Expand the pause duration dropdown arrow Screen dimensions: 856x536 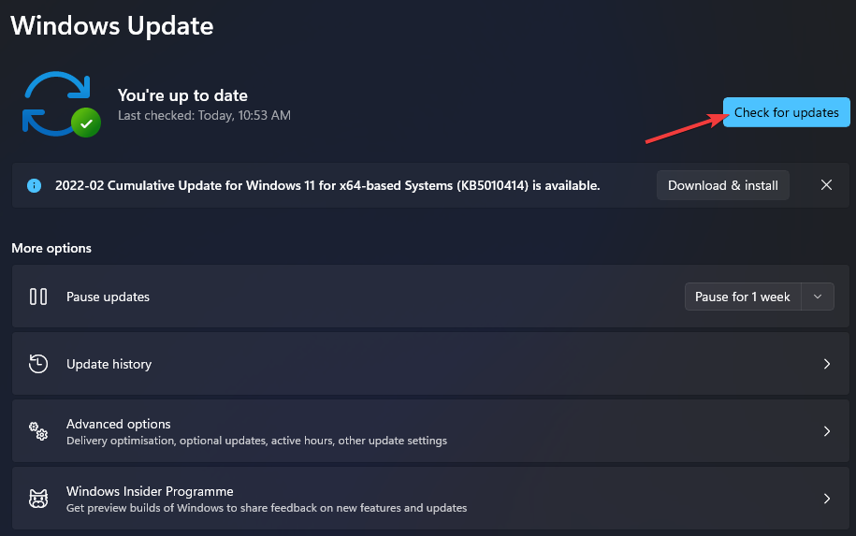[x=818, y=297]
